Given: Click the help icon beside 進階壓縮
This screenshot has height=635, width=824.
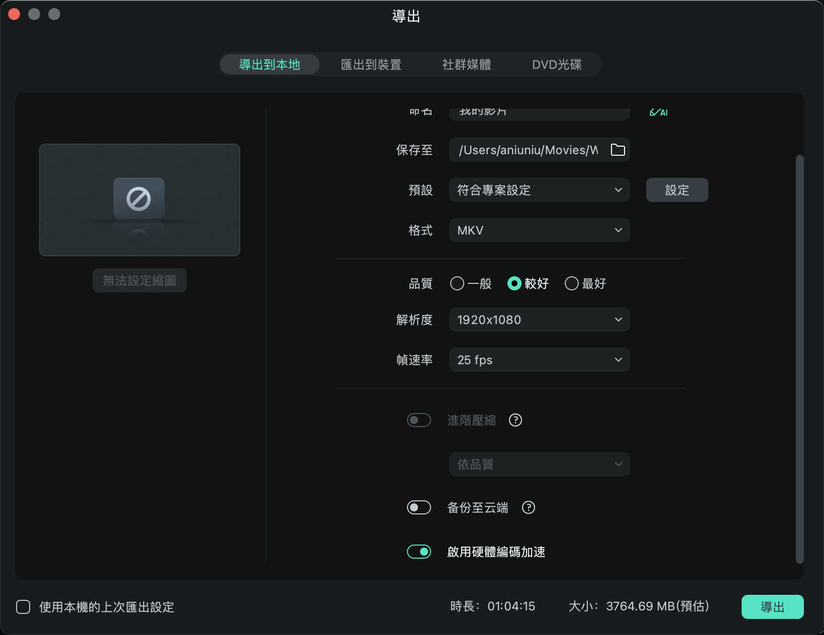Looking at the screenshot, I should 516,420.
